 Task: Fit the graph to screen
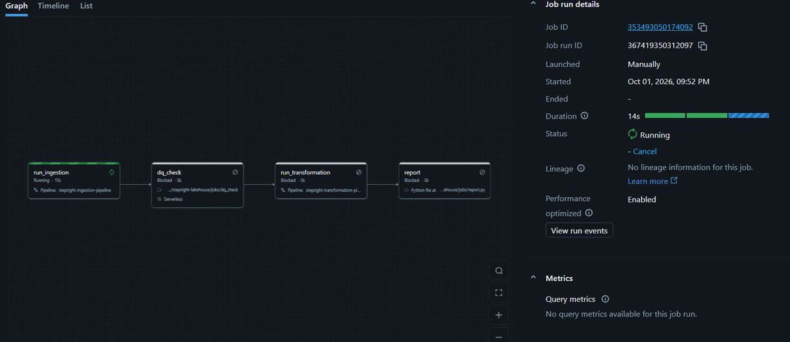click(x=498, y=293)
